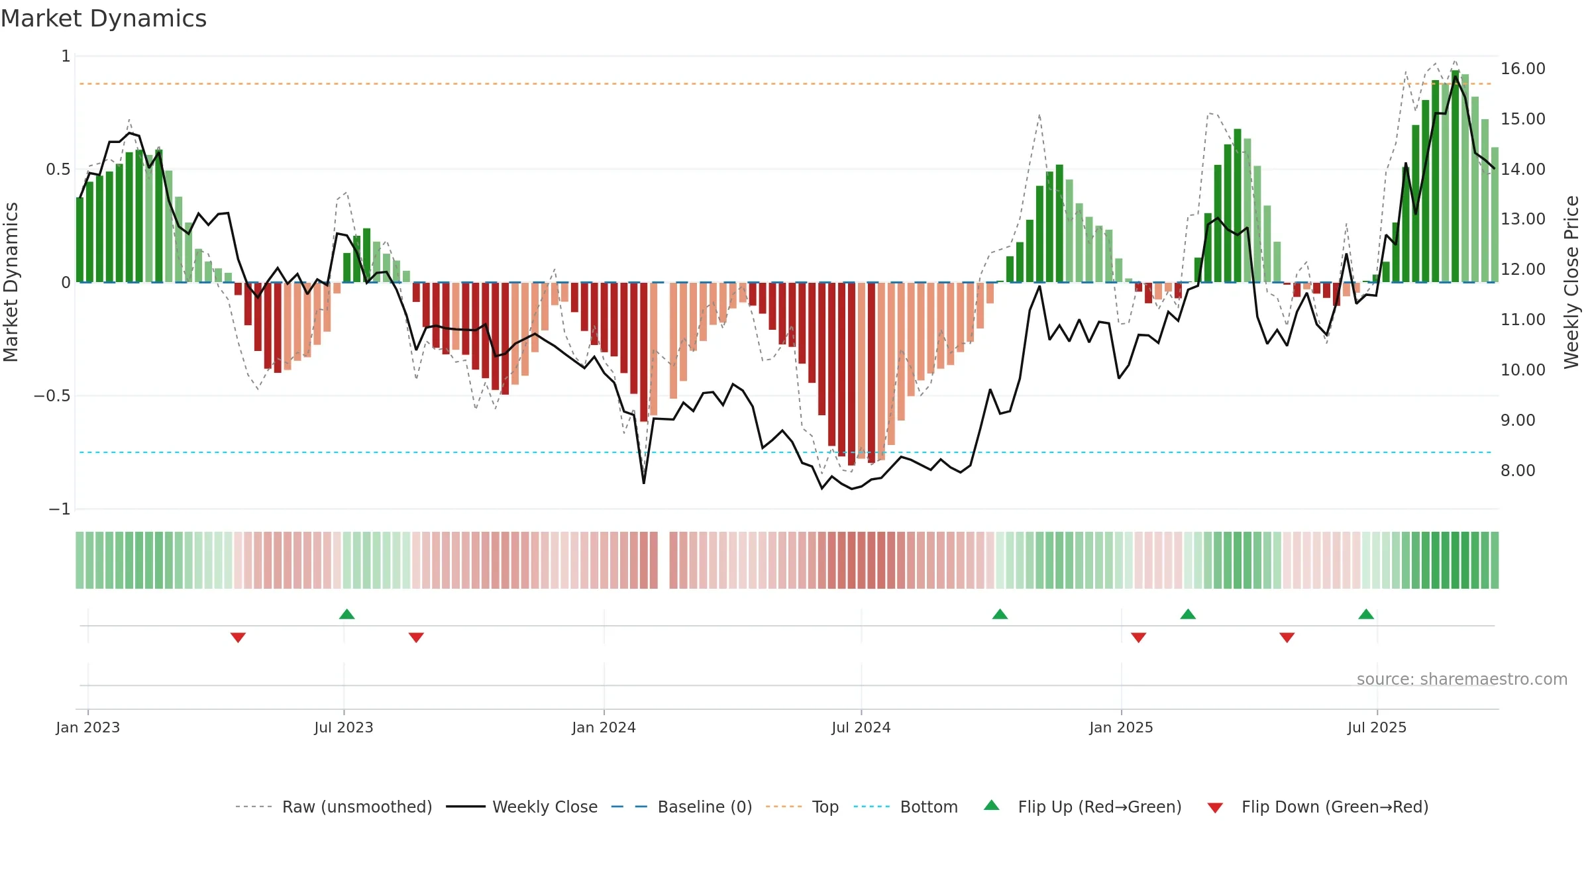Click the 14.00 price axis label
1590x894 pixels.
pyautogui.click(x=1523, y=169)
